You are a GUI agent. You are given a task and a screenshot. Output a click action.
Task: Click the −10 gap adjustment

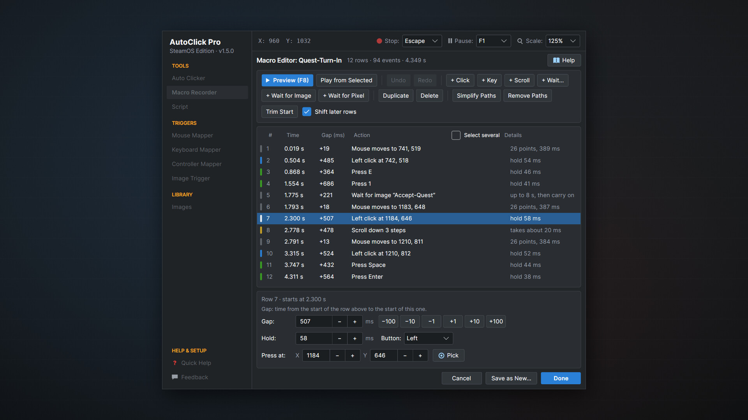tap(409, 322)
